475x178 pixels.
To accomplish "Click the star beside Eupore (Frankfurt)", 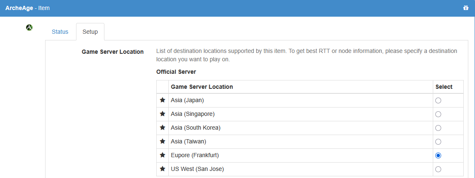I will (x=163, y=155).
